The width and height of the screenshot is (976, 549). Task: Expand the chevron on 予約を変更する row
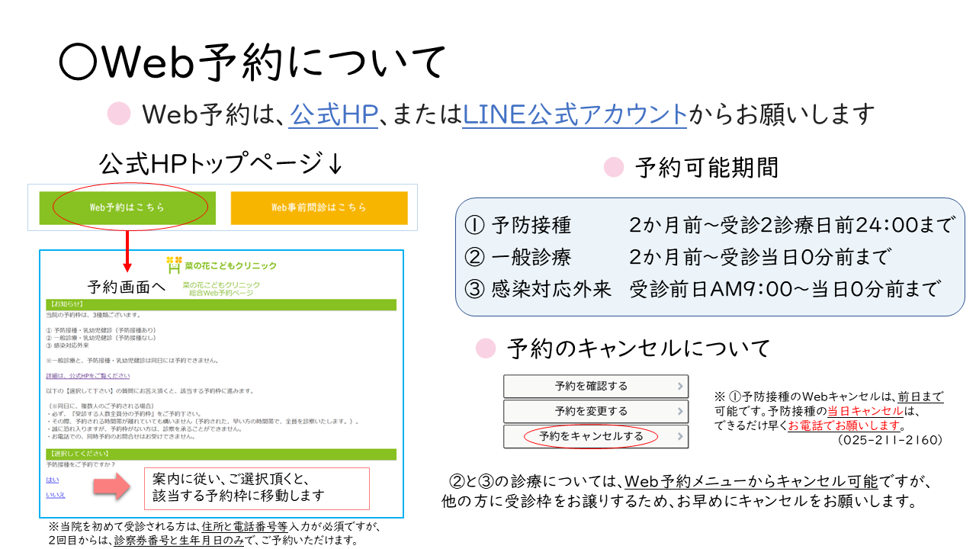click(x=680, y=412)
